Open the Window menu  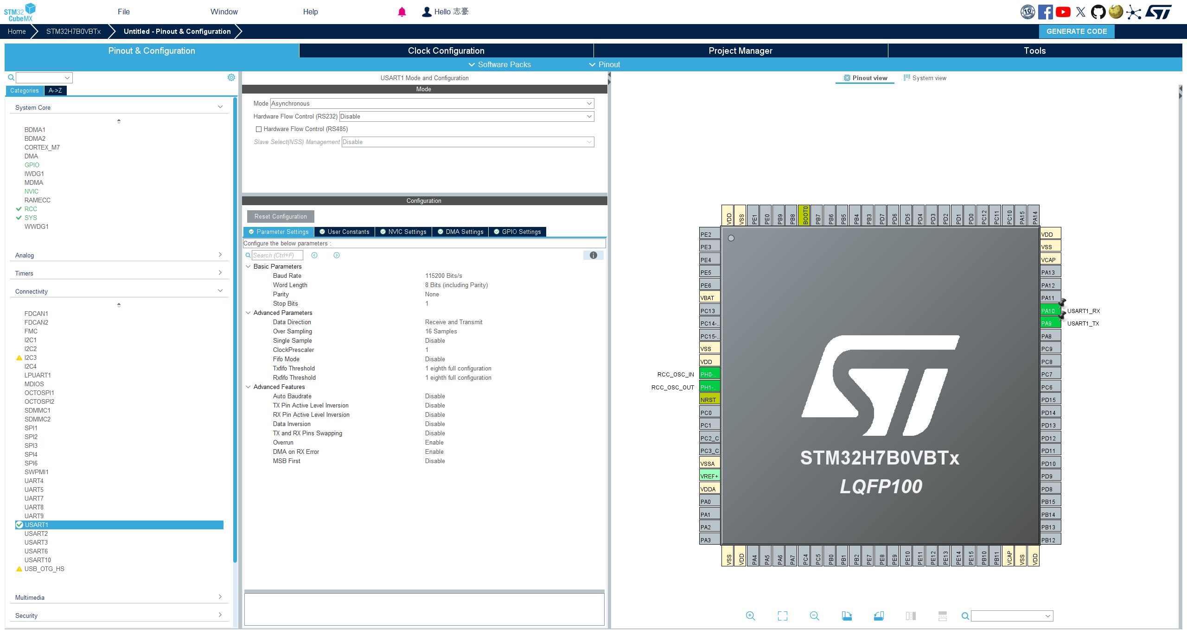(224, 12)
